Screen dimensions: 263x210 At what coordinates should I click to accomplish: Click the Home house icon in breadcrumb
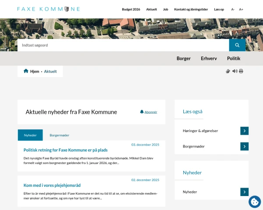26,71
